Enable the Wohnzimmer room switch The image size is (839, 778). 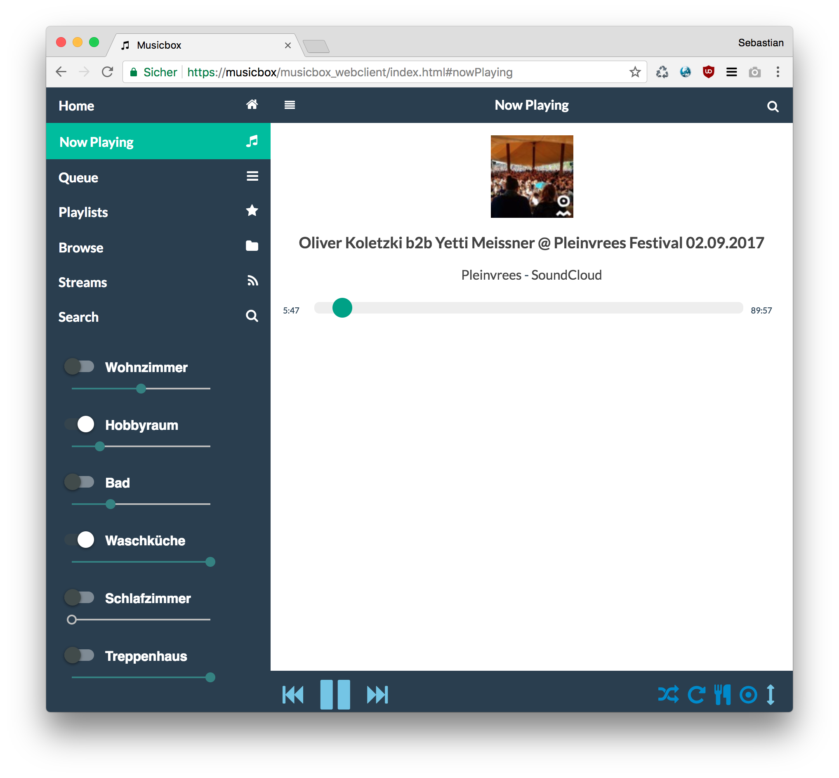(79, 366)
